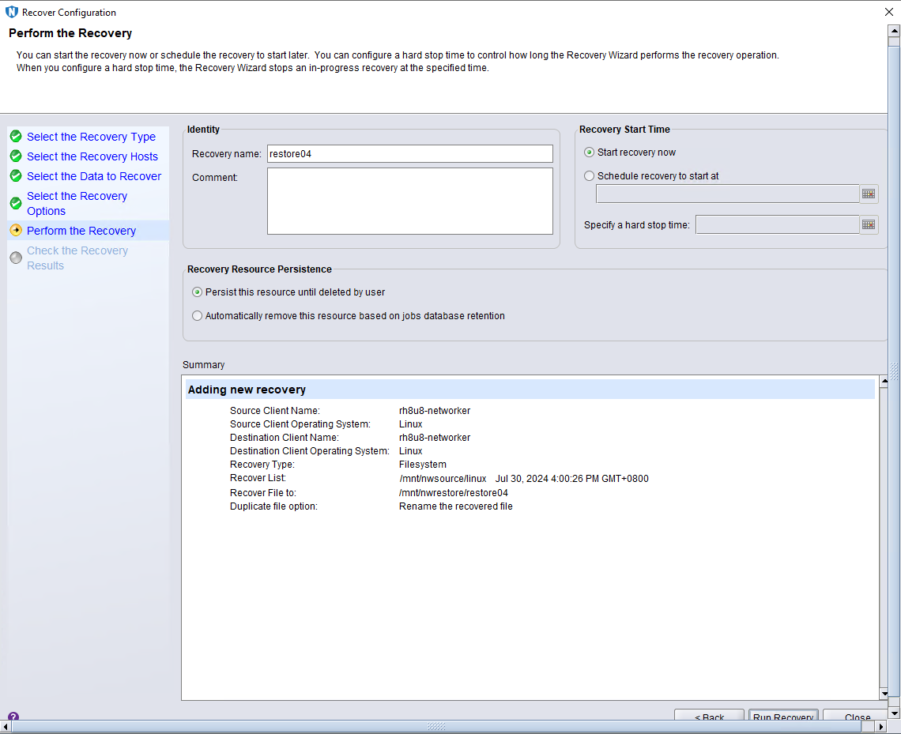Screen dimensions: 901x734
Task: Click the main window vertical scroll up arrow
Action: pos(894,31)
